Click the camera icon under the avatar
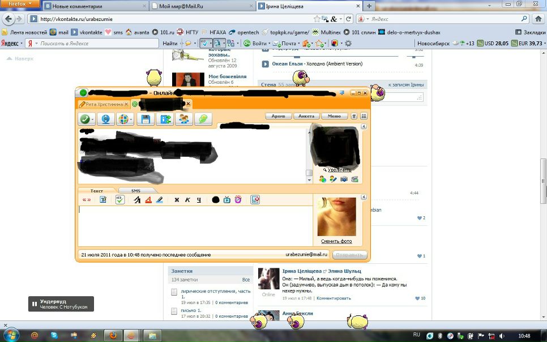547x342 pixels. [344, 179]
